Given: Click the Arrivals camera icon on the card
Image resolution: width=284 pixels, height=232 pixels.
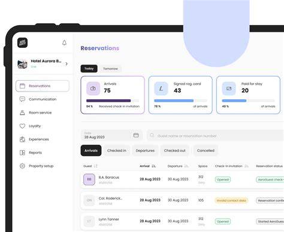Looking at the screenshot, I should [x=93, y=88].
